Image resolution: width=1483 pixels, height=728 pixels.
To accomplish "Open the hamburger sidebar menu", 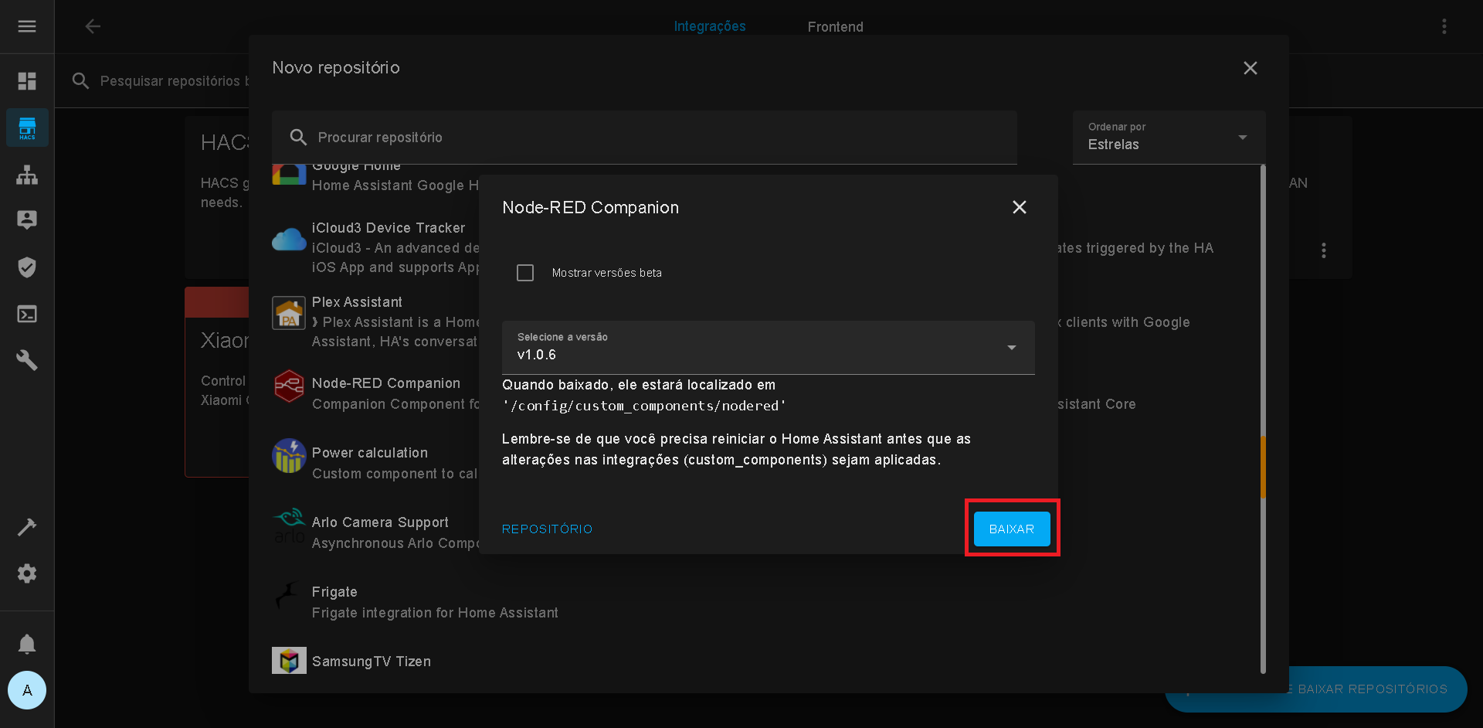I will pyautogui.click(x=27, y=26).
